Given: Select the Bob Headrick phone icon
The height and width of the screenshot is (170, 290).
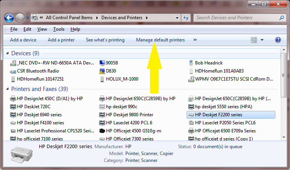Looking at the screenshot, I should point(191,63).
